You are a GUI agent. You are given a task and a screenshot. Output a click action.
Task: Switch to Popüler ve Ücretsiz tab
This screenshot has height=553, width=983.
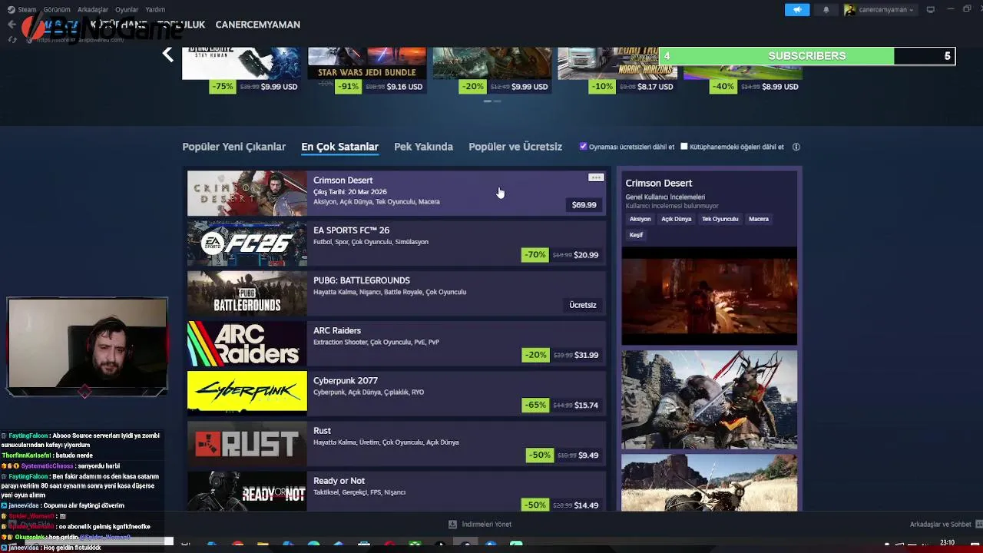pos(515,147)
